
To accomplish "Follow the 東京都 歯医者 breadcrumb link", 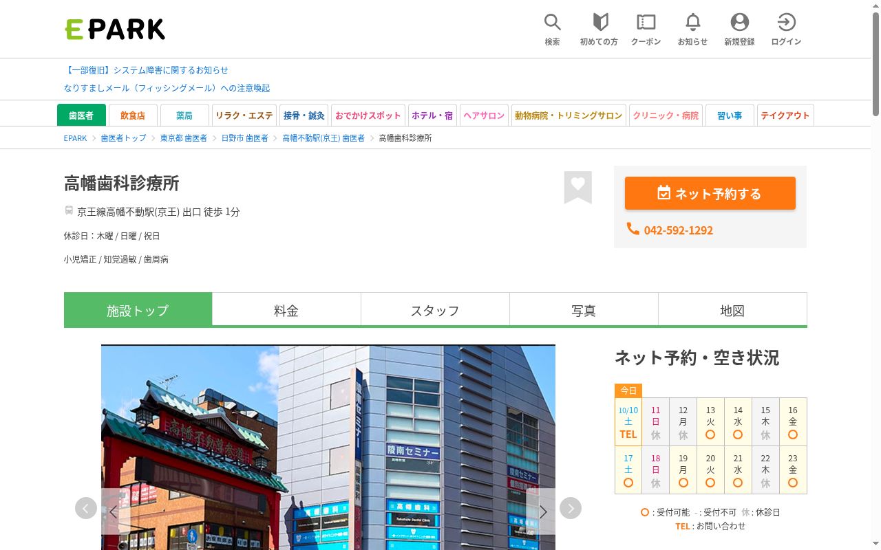I will [x=184, y=138].
